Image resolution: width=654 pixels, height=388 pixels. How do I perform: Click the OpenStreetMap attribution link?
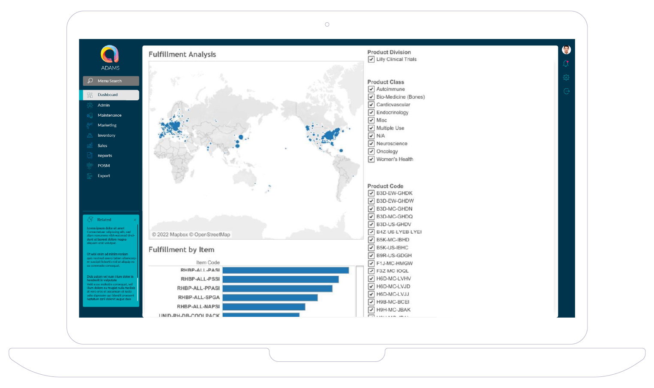212,235
